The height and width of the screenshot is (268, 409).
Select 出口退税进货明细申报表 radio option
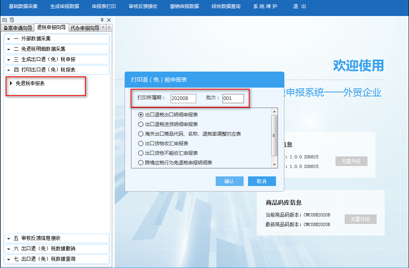tap(141, 124)
